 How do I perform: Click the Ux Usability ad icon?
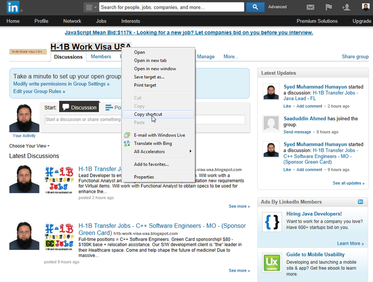(272, 263)
